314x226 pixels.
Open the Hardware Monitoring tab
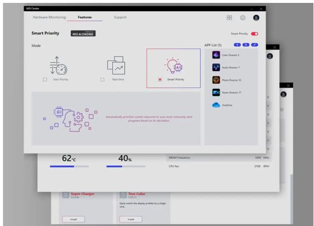[x=50, y=17]
